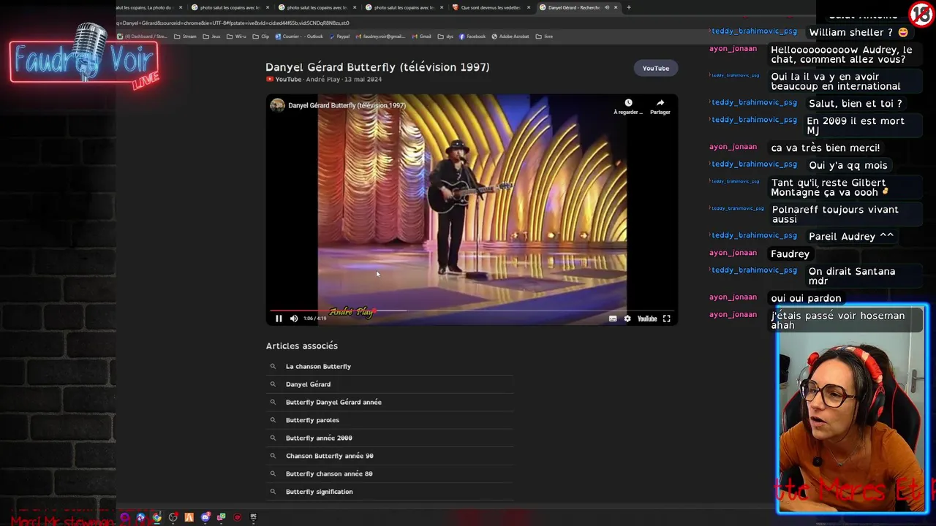The image size is (936, 526).
Task: Close the 'Danyel Gérard - Recherche' tab
Action: [x=616, y=7]
